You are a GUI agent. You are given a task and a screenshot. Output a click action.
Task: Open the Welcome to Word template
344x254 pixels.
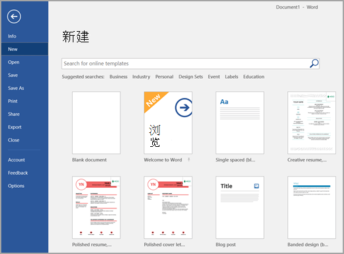(x=168, y=123)
